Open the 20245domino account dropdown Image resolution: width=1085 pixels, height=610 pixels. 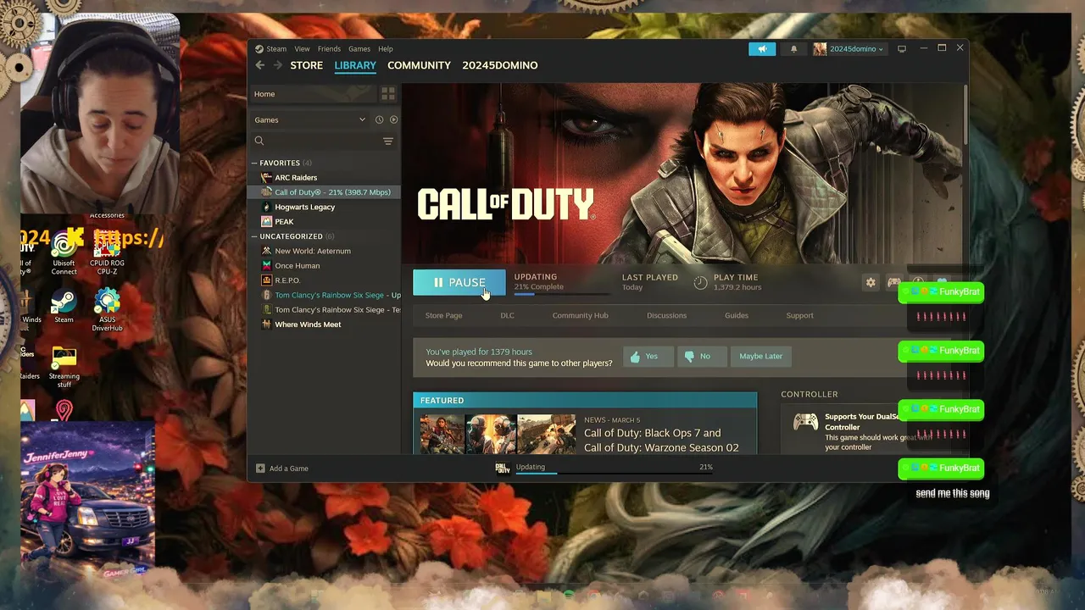click(x=849, y=49)
